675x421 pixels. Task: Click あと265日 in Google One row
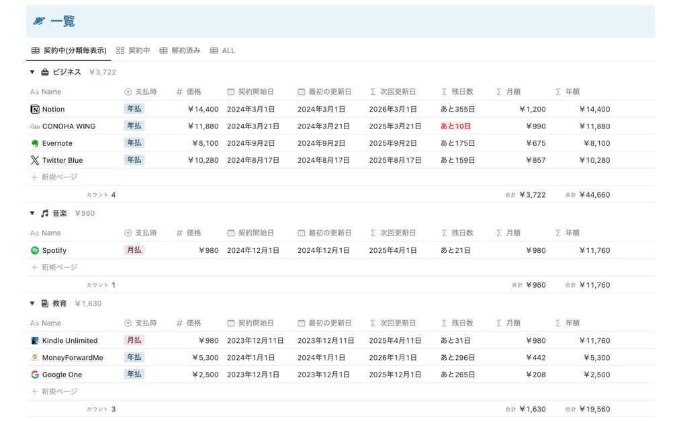(457, 375)
